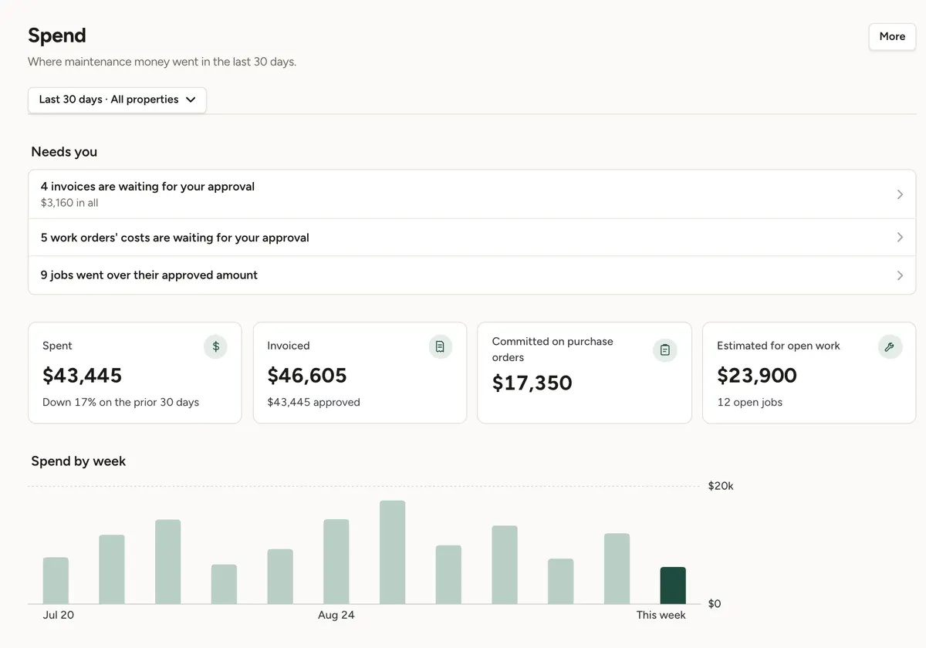The height and width of the screenshot is (648, 926).
Task: Click the $17,350 committed amount
Action: 532,383
